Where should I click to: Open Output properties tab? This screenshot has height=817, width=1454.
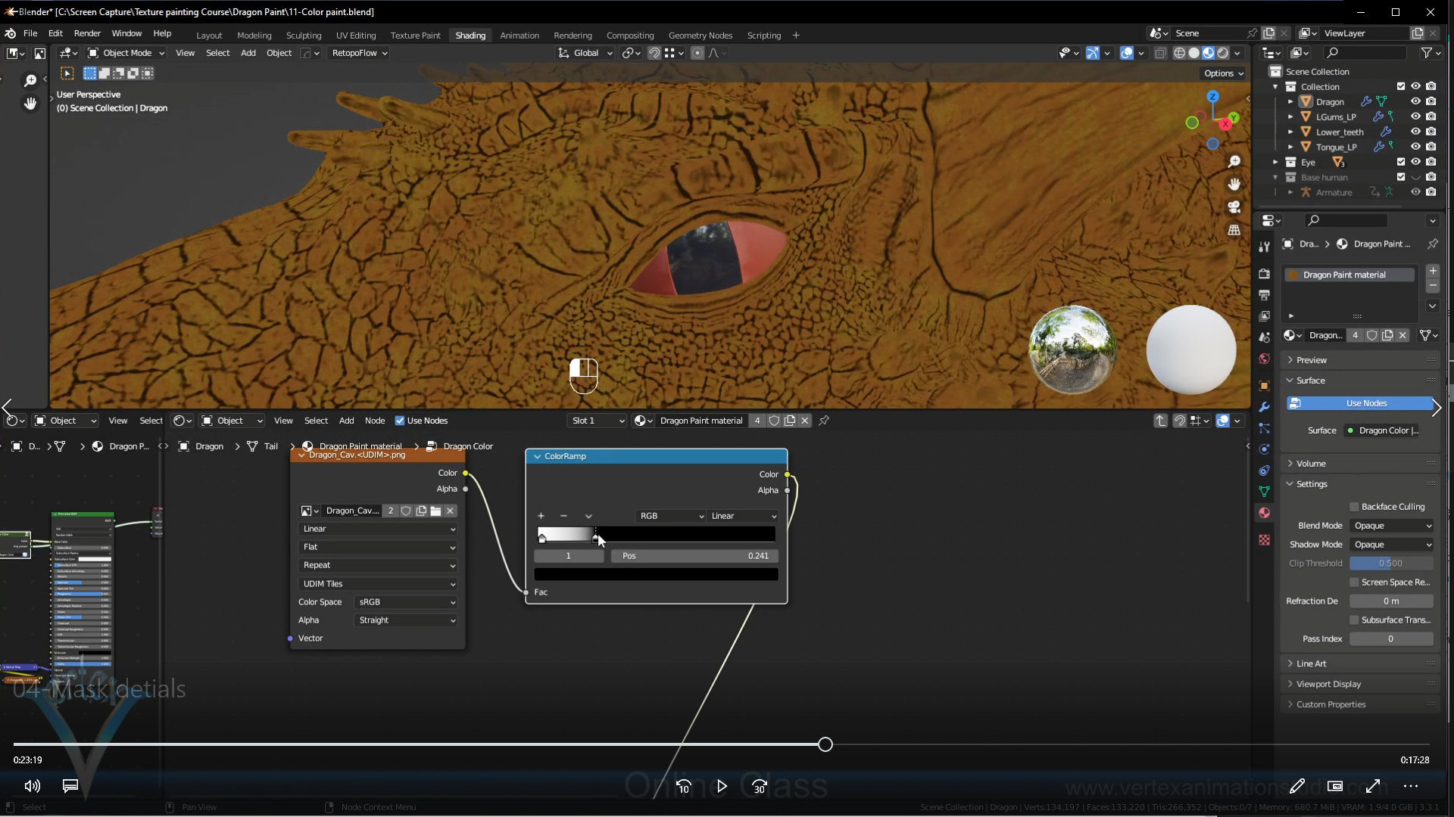click(x=1264, y=294)
